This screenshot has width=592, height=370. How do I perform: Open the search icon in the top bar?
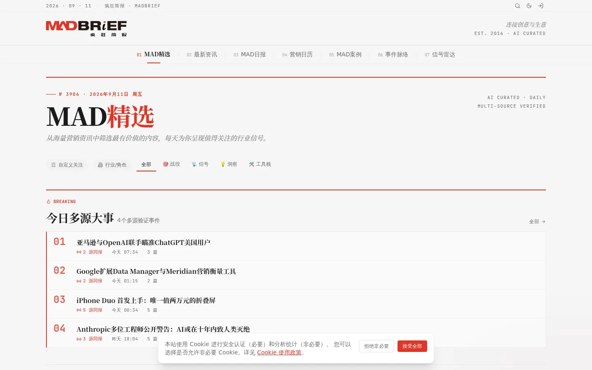click(518, 6)
